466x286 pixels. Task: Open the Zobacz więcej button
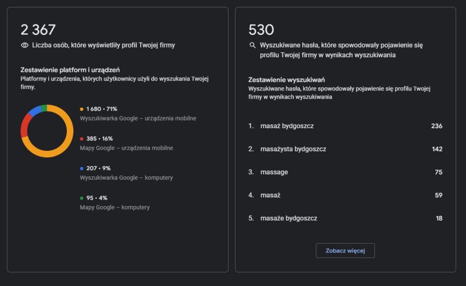345,251
